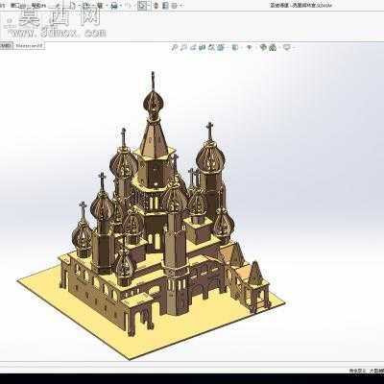Expand dropdown arrow beside Save icon
This screenshot has height=384, width=384.
[x=106, y=6]
